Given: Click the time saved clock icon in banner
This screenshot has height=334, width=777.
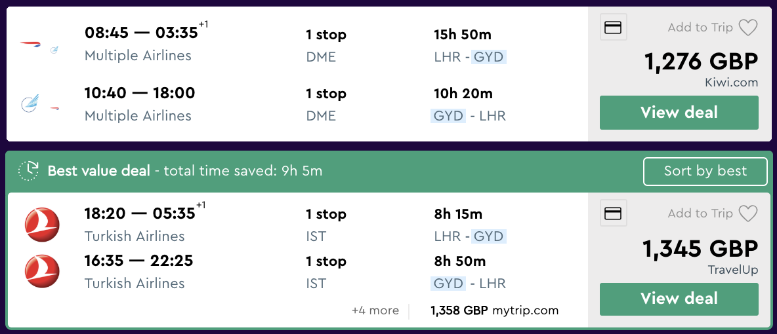Looking at the screenshot, I should pyautogui.click(x=28, y=171).
